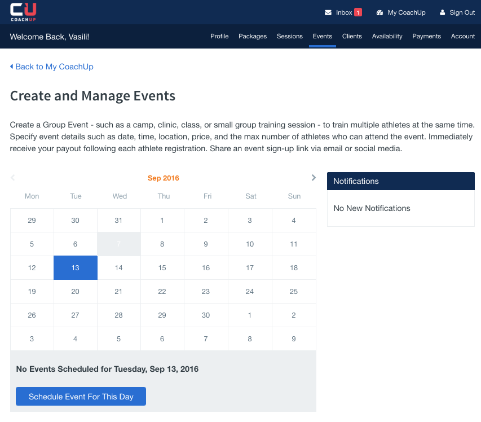
Task: Open the Sessions tab
Action: point(290,36)
